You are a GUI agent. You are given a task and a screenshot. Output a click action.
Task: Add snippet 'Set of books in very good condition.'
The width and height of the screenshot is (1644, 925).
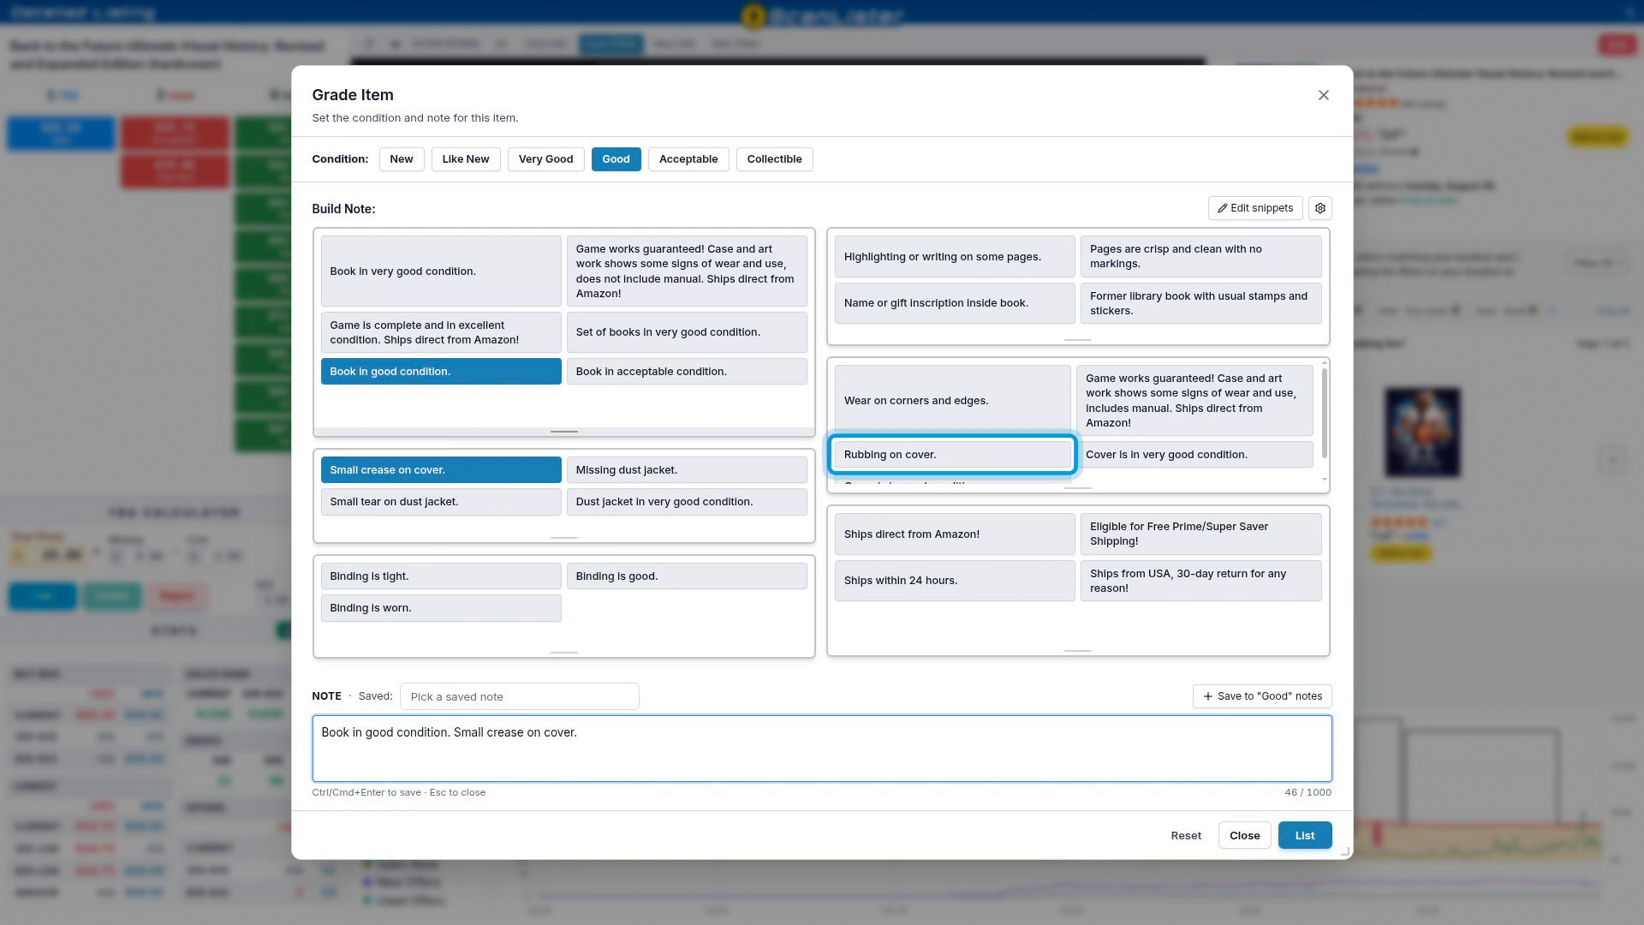pos(687,332)
